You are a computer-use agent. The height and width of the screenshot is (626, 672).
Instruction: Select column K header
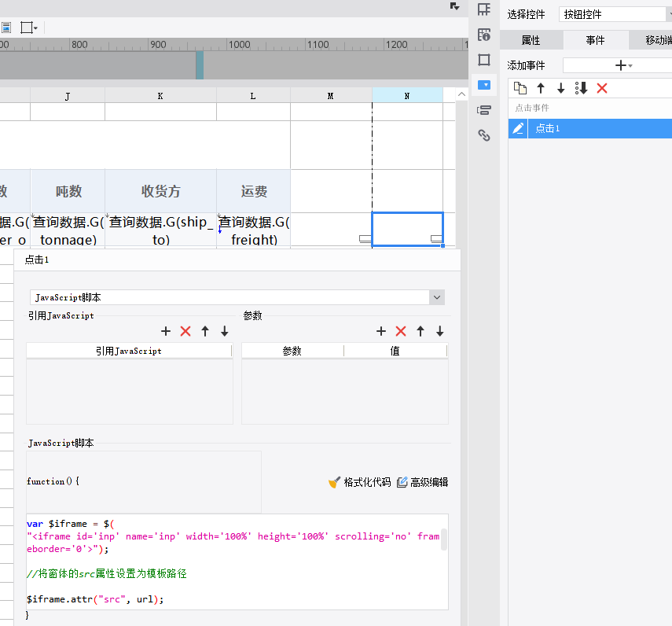click(x=160, y=96)
